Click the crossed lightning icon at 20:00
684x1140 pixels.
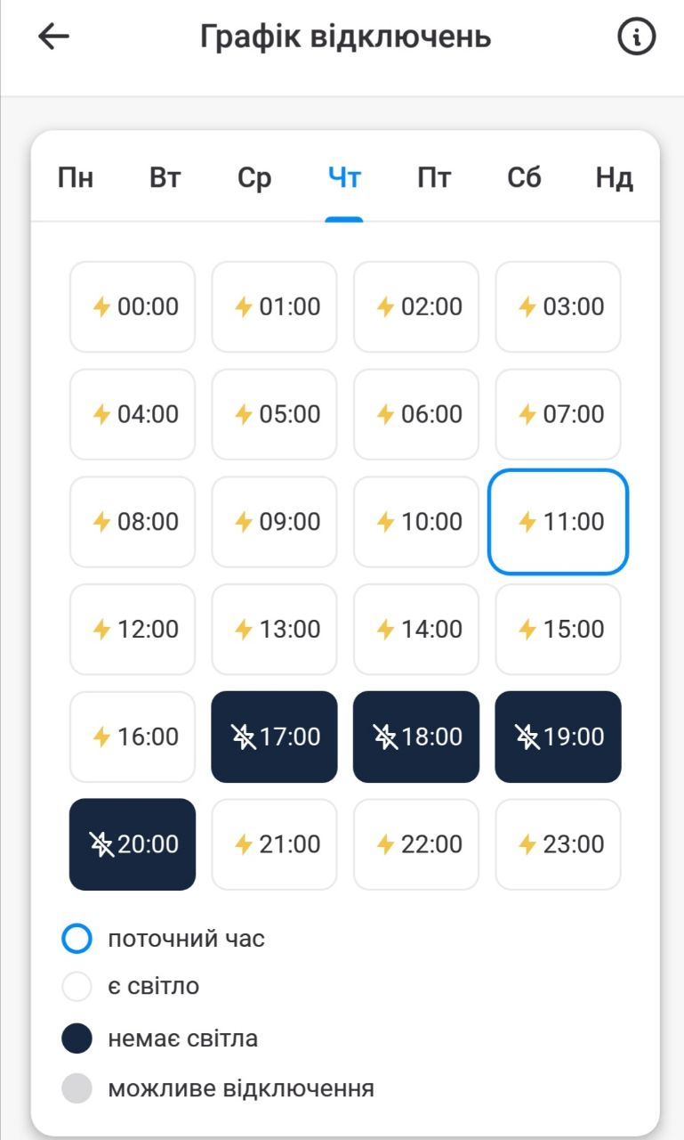[x=101, y=844]
